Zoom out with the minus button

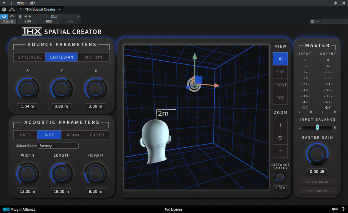(x=280, y=151)
